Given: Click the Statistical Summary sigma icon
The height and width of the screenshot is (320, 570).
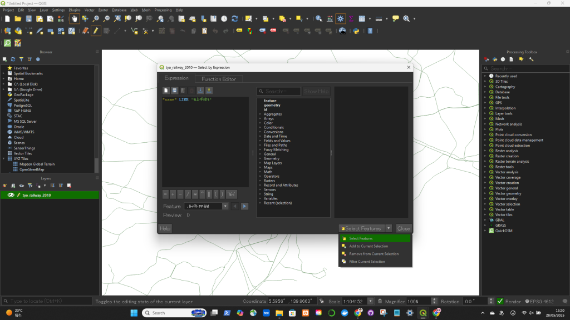Looking at the screenshot, I should pyautogui.click(x=351, y=18).
